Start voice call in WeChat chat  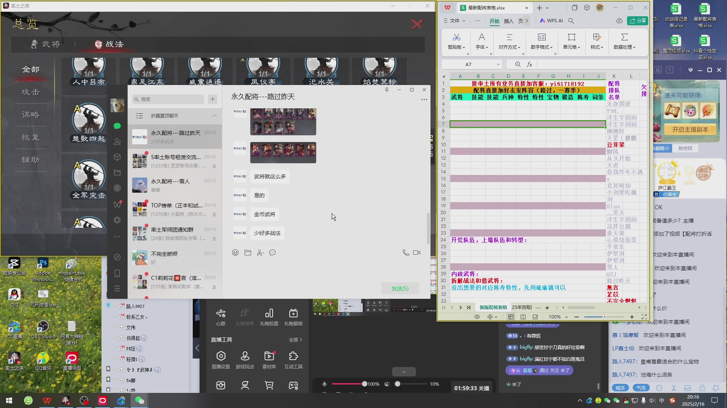click(x=406, y=253)
